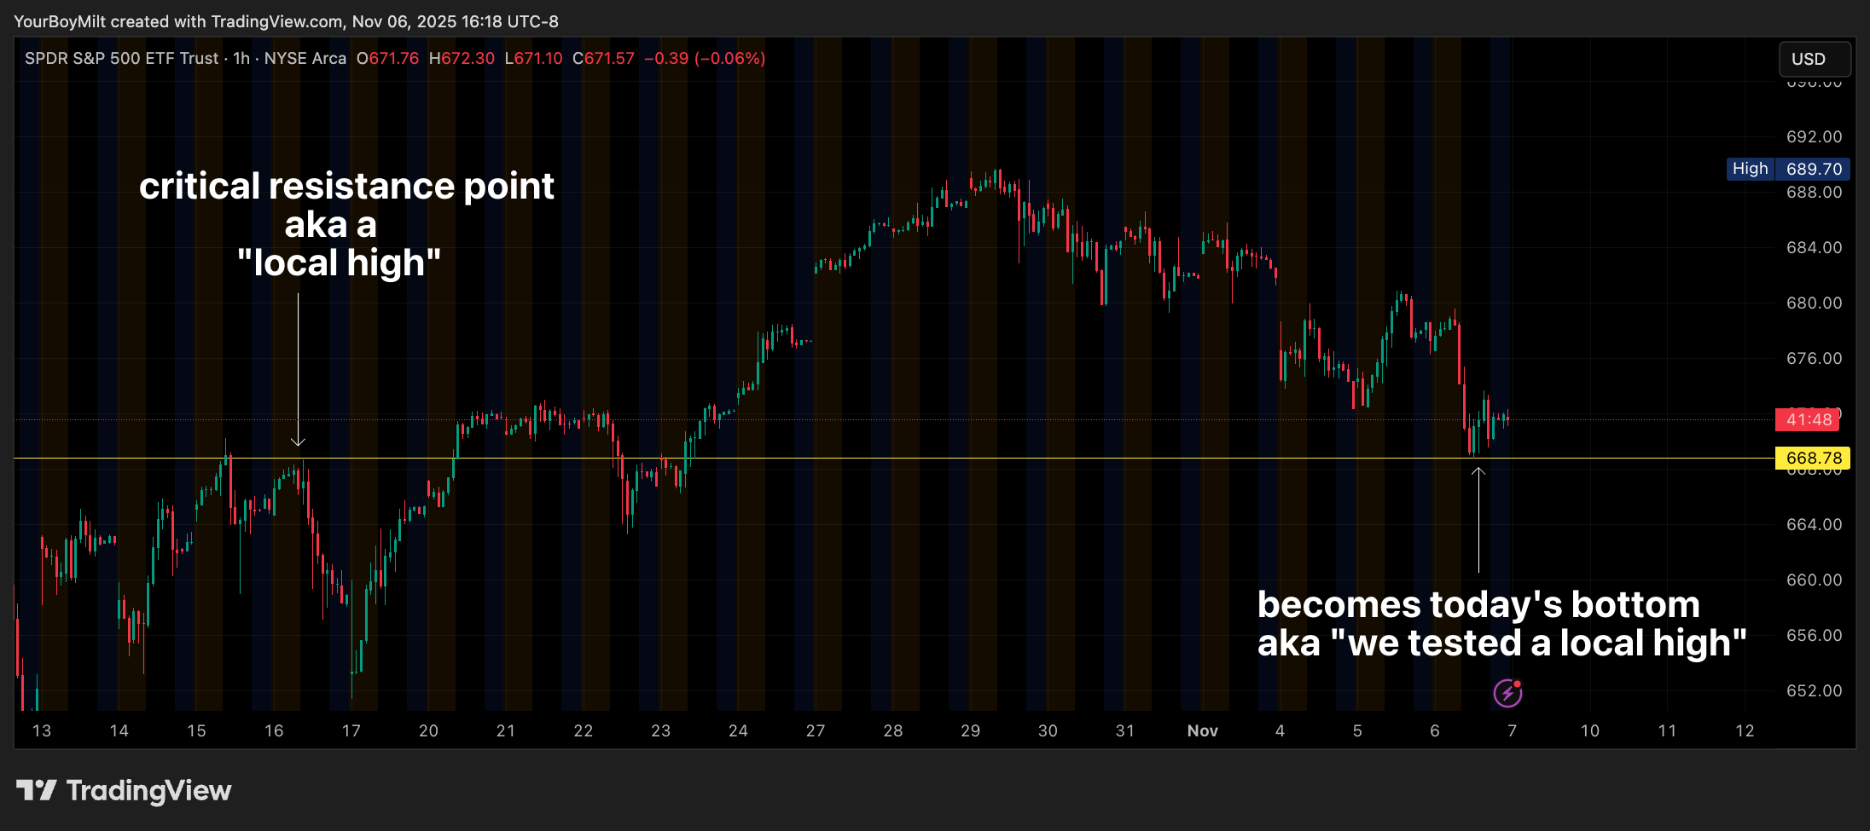
Task: Click the SPDR S&P 500 ETF Trust title
Action: coord(121,58)
